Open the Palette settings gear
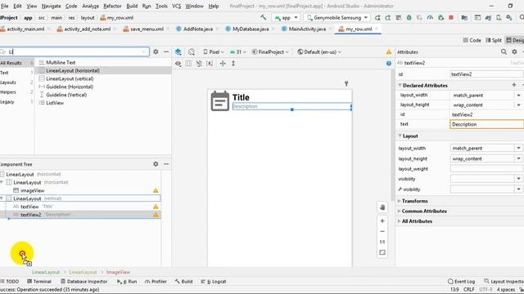524x294 pixels. click(156, 51)
